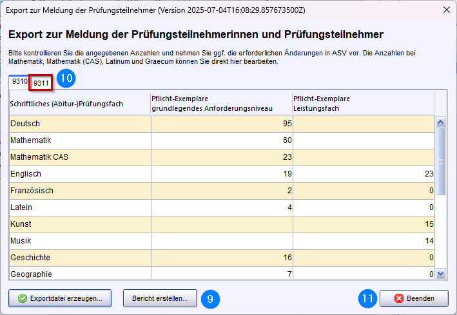This screenshot has height=315, width=457.
Task: Click Deutsch grundlegendes value 95
Action: tap(222, 124)
